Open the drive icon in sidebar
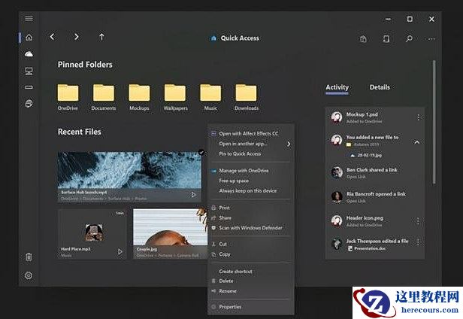Viewport: 463px width, 319px height. [29, 87]
